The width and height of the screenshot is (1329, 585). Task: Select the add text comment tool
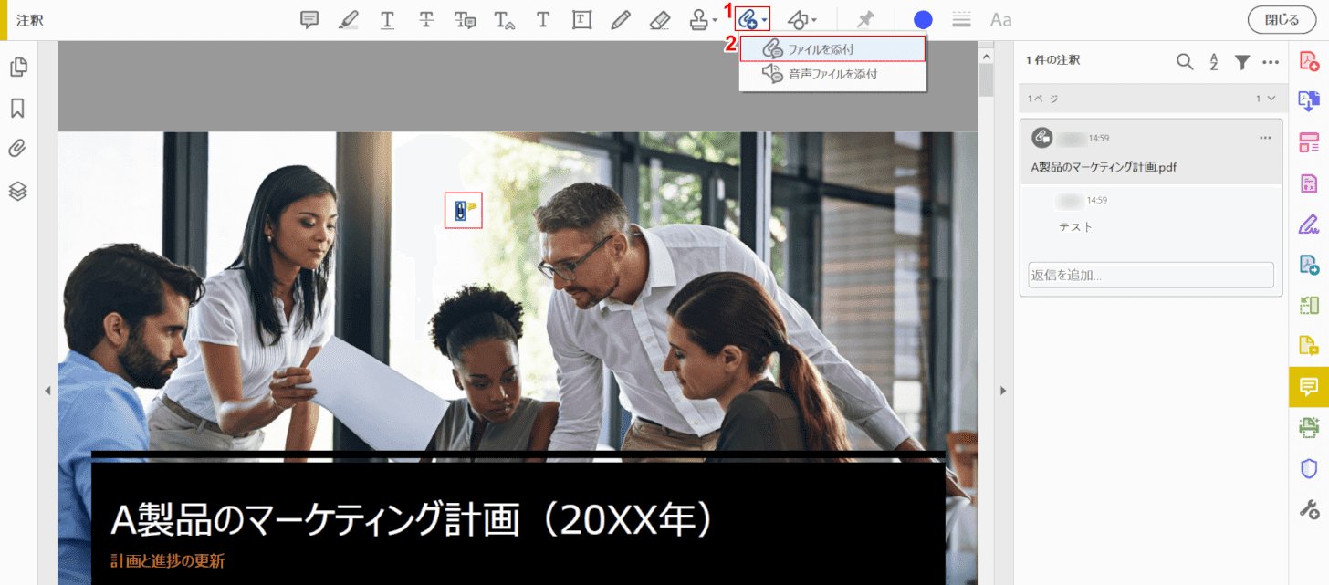tap(543, 20)
